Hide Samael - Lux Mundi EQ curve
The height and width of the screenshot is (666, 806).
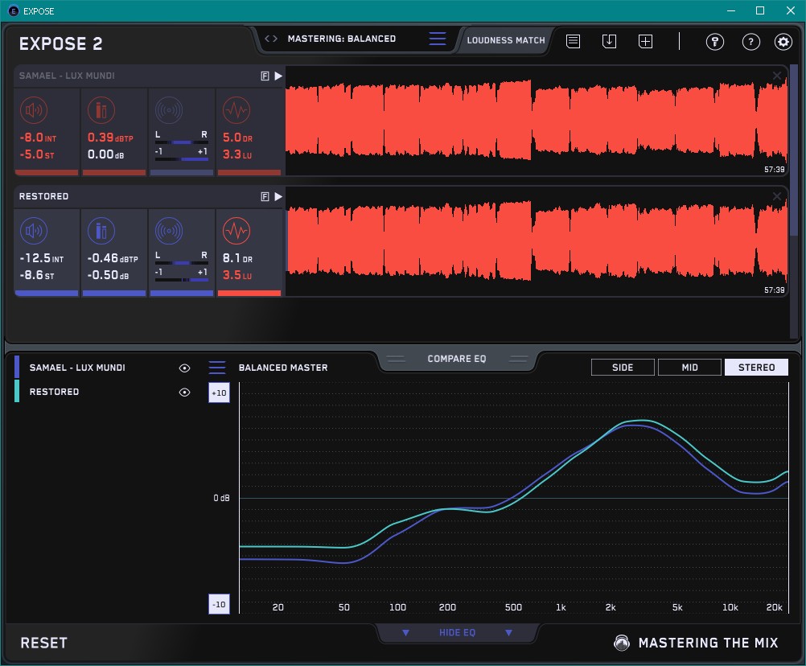point(184,368)
